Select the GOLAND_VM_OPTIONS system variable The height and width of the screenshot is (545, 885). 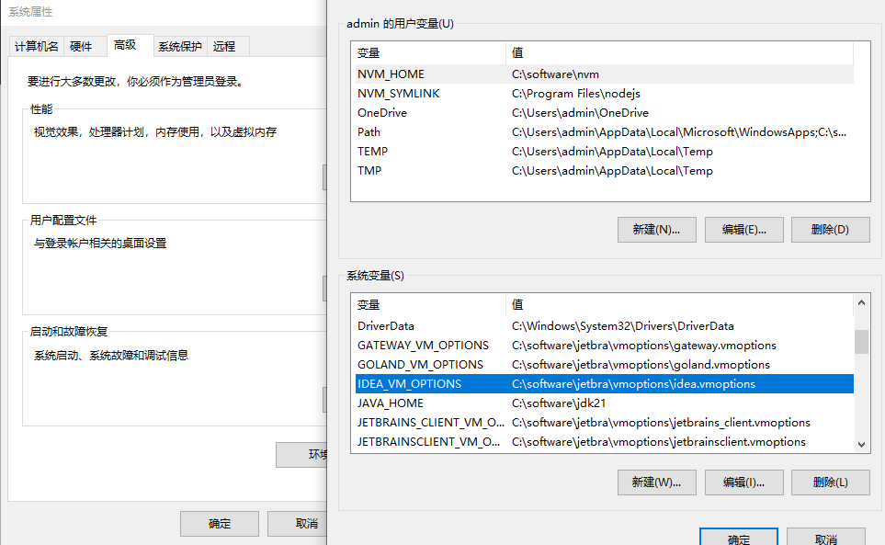[x=420, y=365]
